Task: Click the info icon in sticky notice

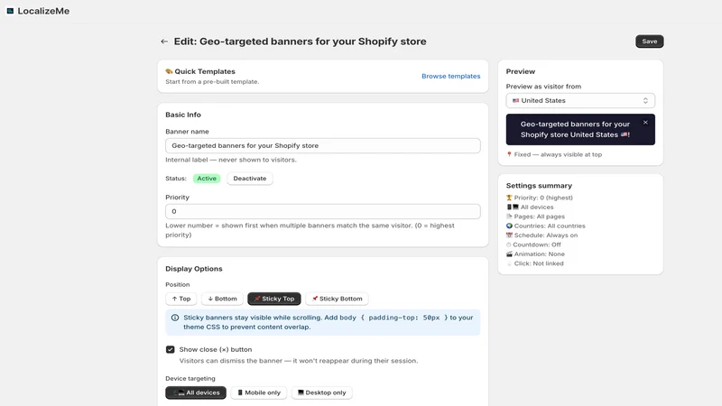Action: point(175,318)
